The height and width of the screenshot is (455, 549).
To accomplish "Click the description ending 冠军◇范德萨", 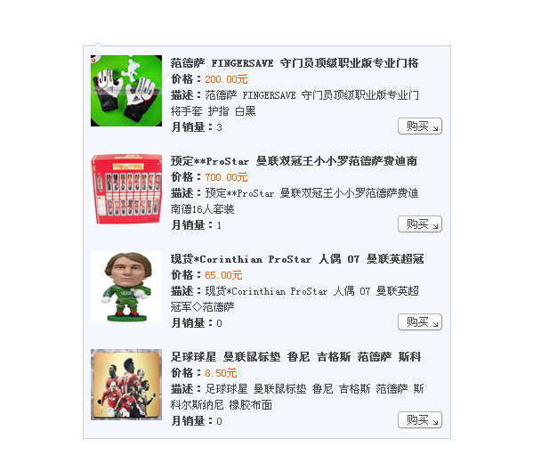I will pos(295,299).
